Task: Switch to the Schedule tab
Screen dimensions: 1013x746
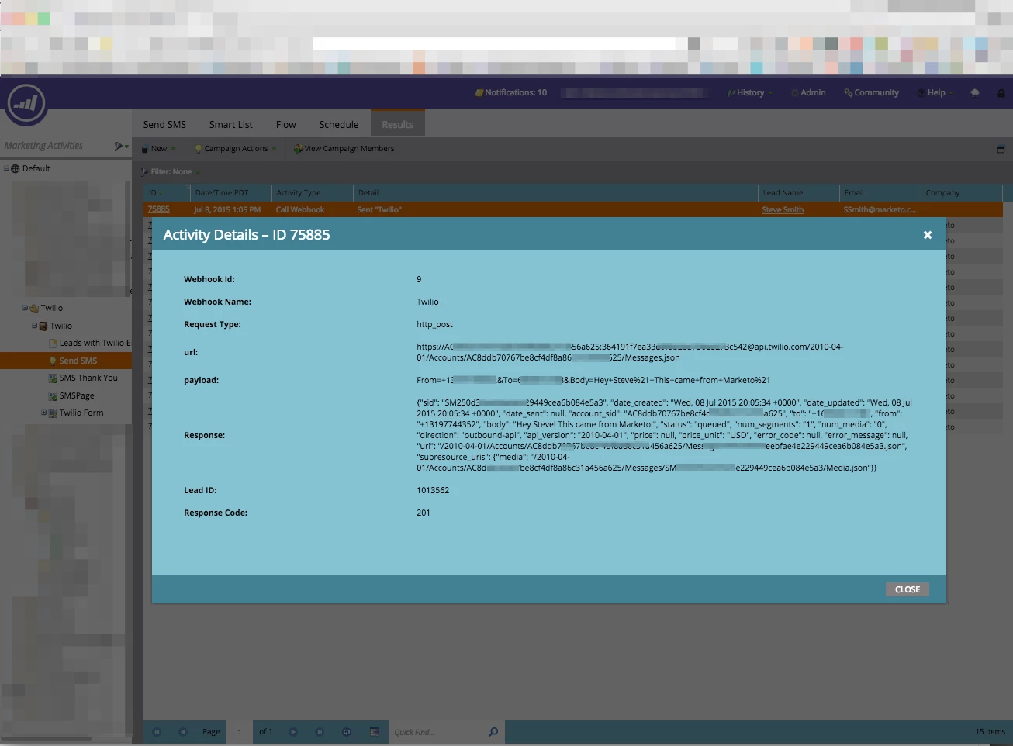Action: click(339, 124)
